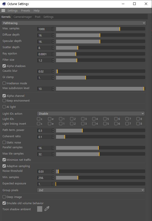
Task: Switch to the CameraImager tab
Action: click(x=23, y=17)
